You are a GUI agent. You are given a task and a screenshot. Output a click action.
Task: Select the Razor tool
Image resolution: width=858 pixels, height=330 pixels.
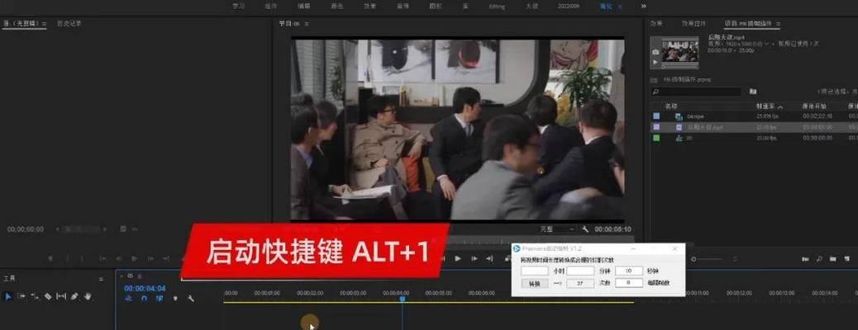[48, 296]
